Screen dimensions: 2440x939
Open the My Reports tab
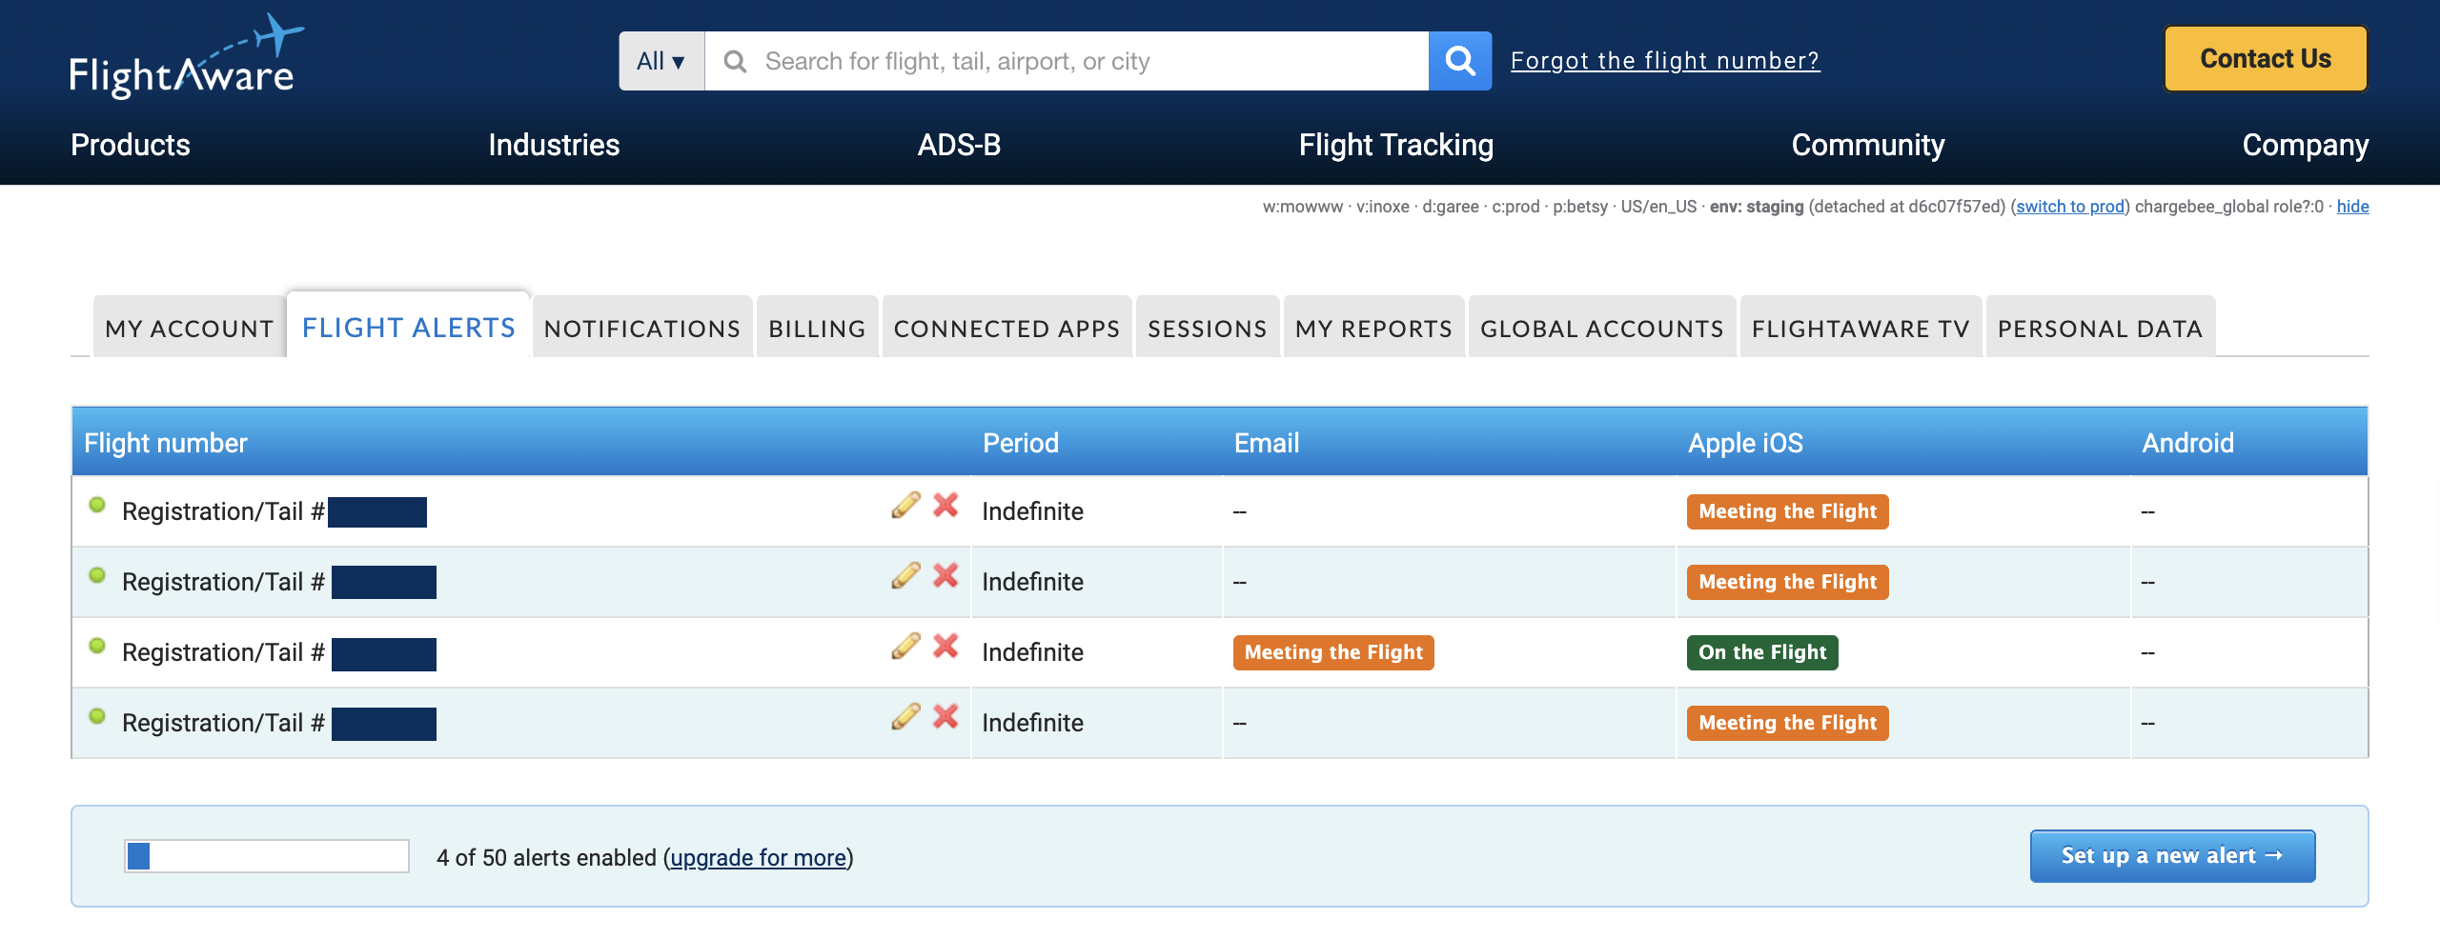pyautogui.click(x=1373, y=328)
